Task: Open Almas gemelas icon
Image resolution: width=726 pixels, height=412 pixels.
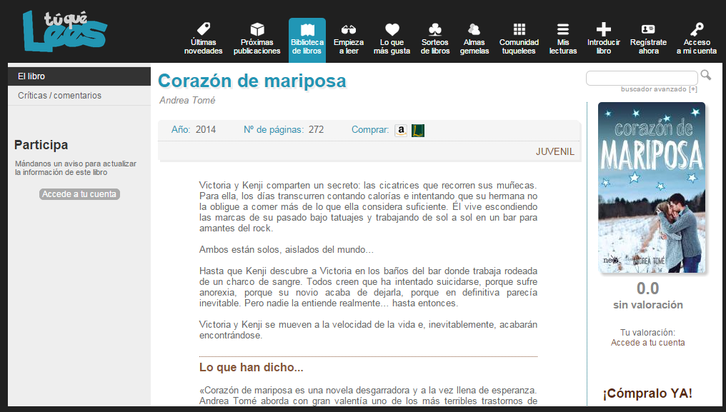Action: pos(474,29)
